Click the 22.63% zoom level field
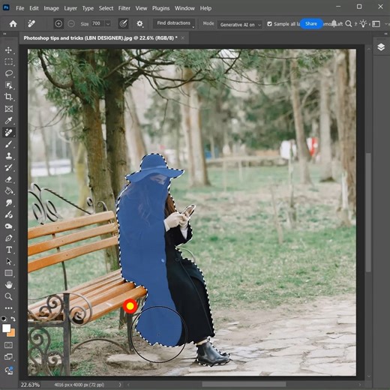 pyautogui.click(x=30, y=385)
